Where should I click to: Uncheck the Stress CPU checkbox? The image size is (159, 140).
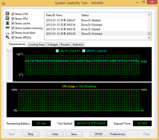[13, 14]
